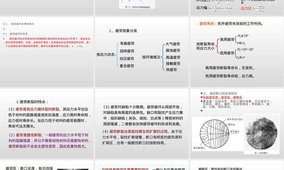
Task: Select the text 大气疲劳
Action: click(173, 44)
